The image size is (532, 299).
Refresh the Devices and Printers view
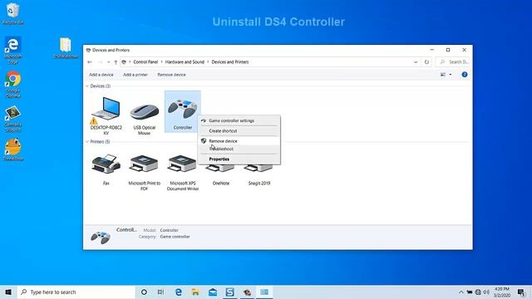click(x=426, y=62)
